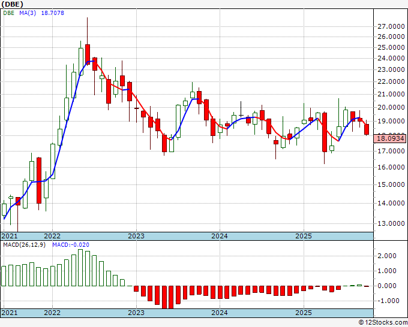Screen dimensions: 408x327
Task: Click the 16.0000 price axis label
Action: 391,167
